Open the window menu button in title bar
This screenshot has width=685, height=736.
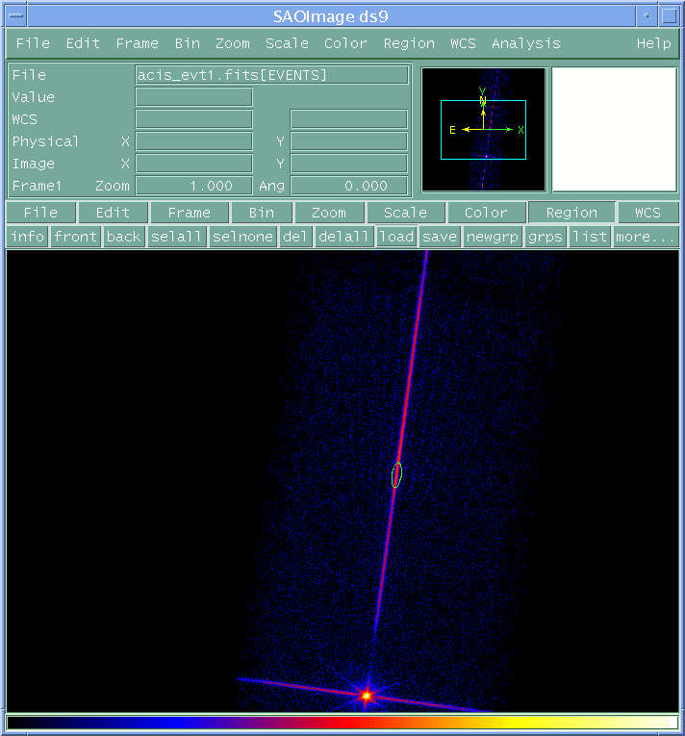pos(16,15)
